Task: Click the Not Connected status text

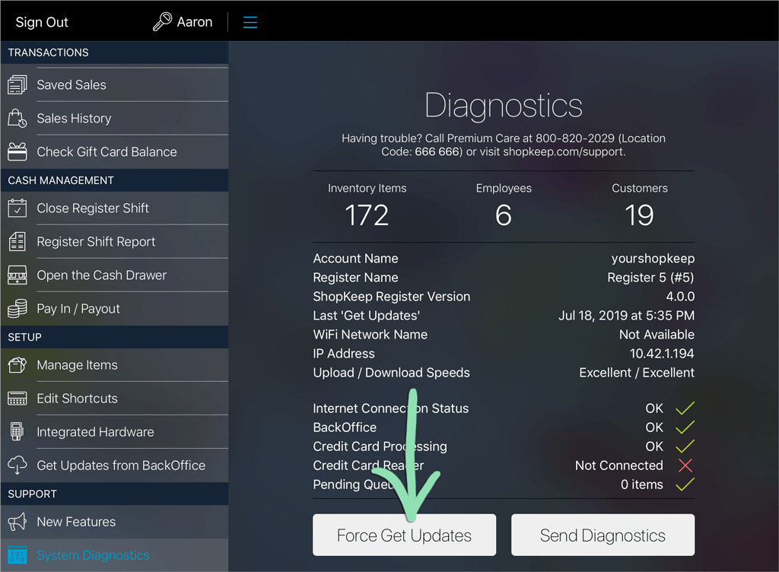Action: pos(619,466)
